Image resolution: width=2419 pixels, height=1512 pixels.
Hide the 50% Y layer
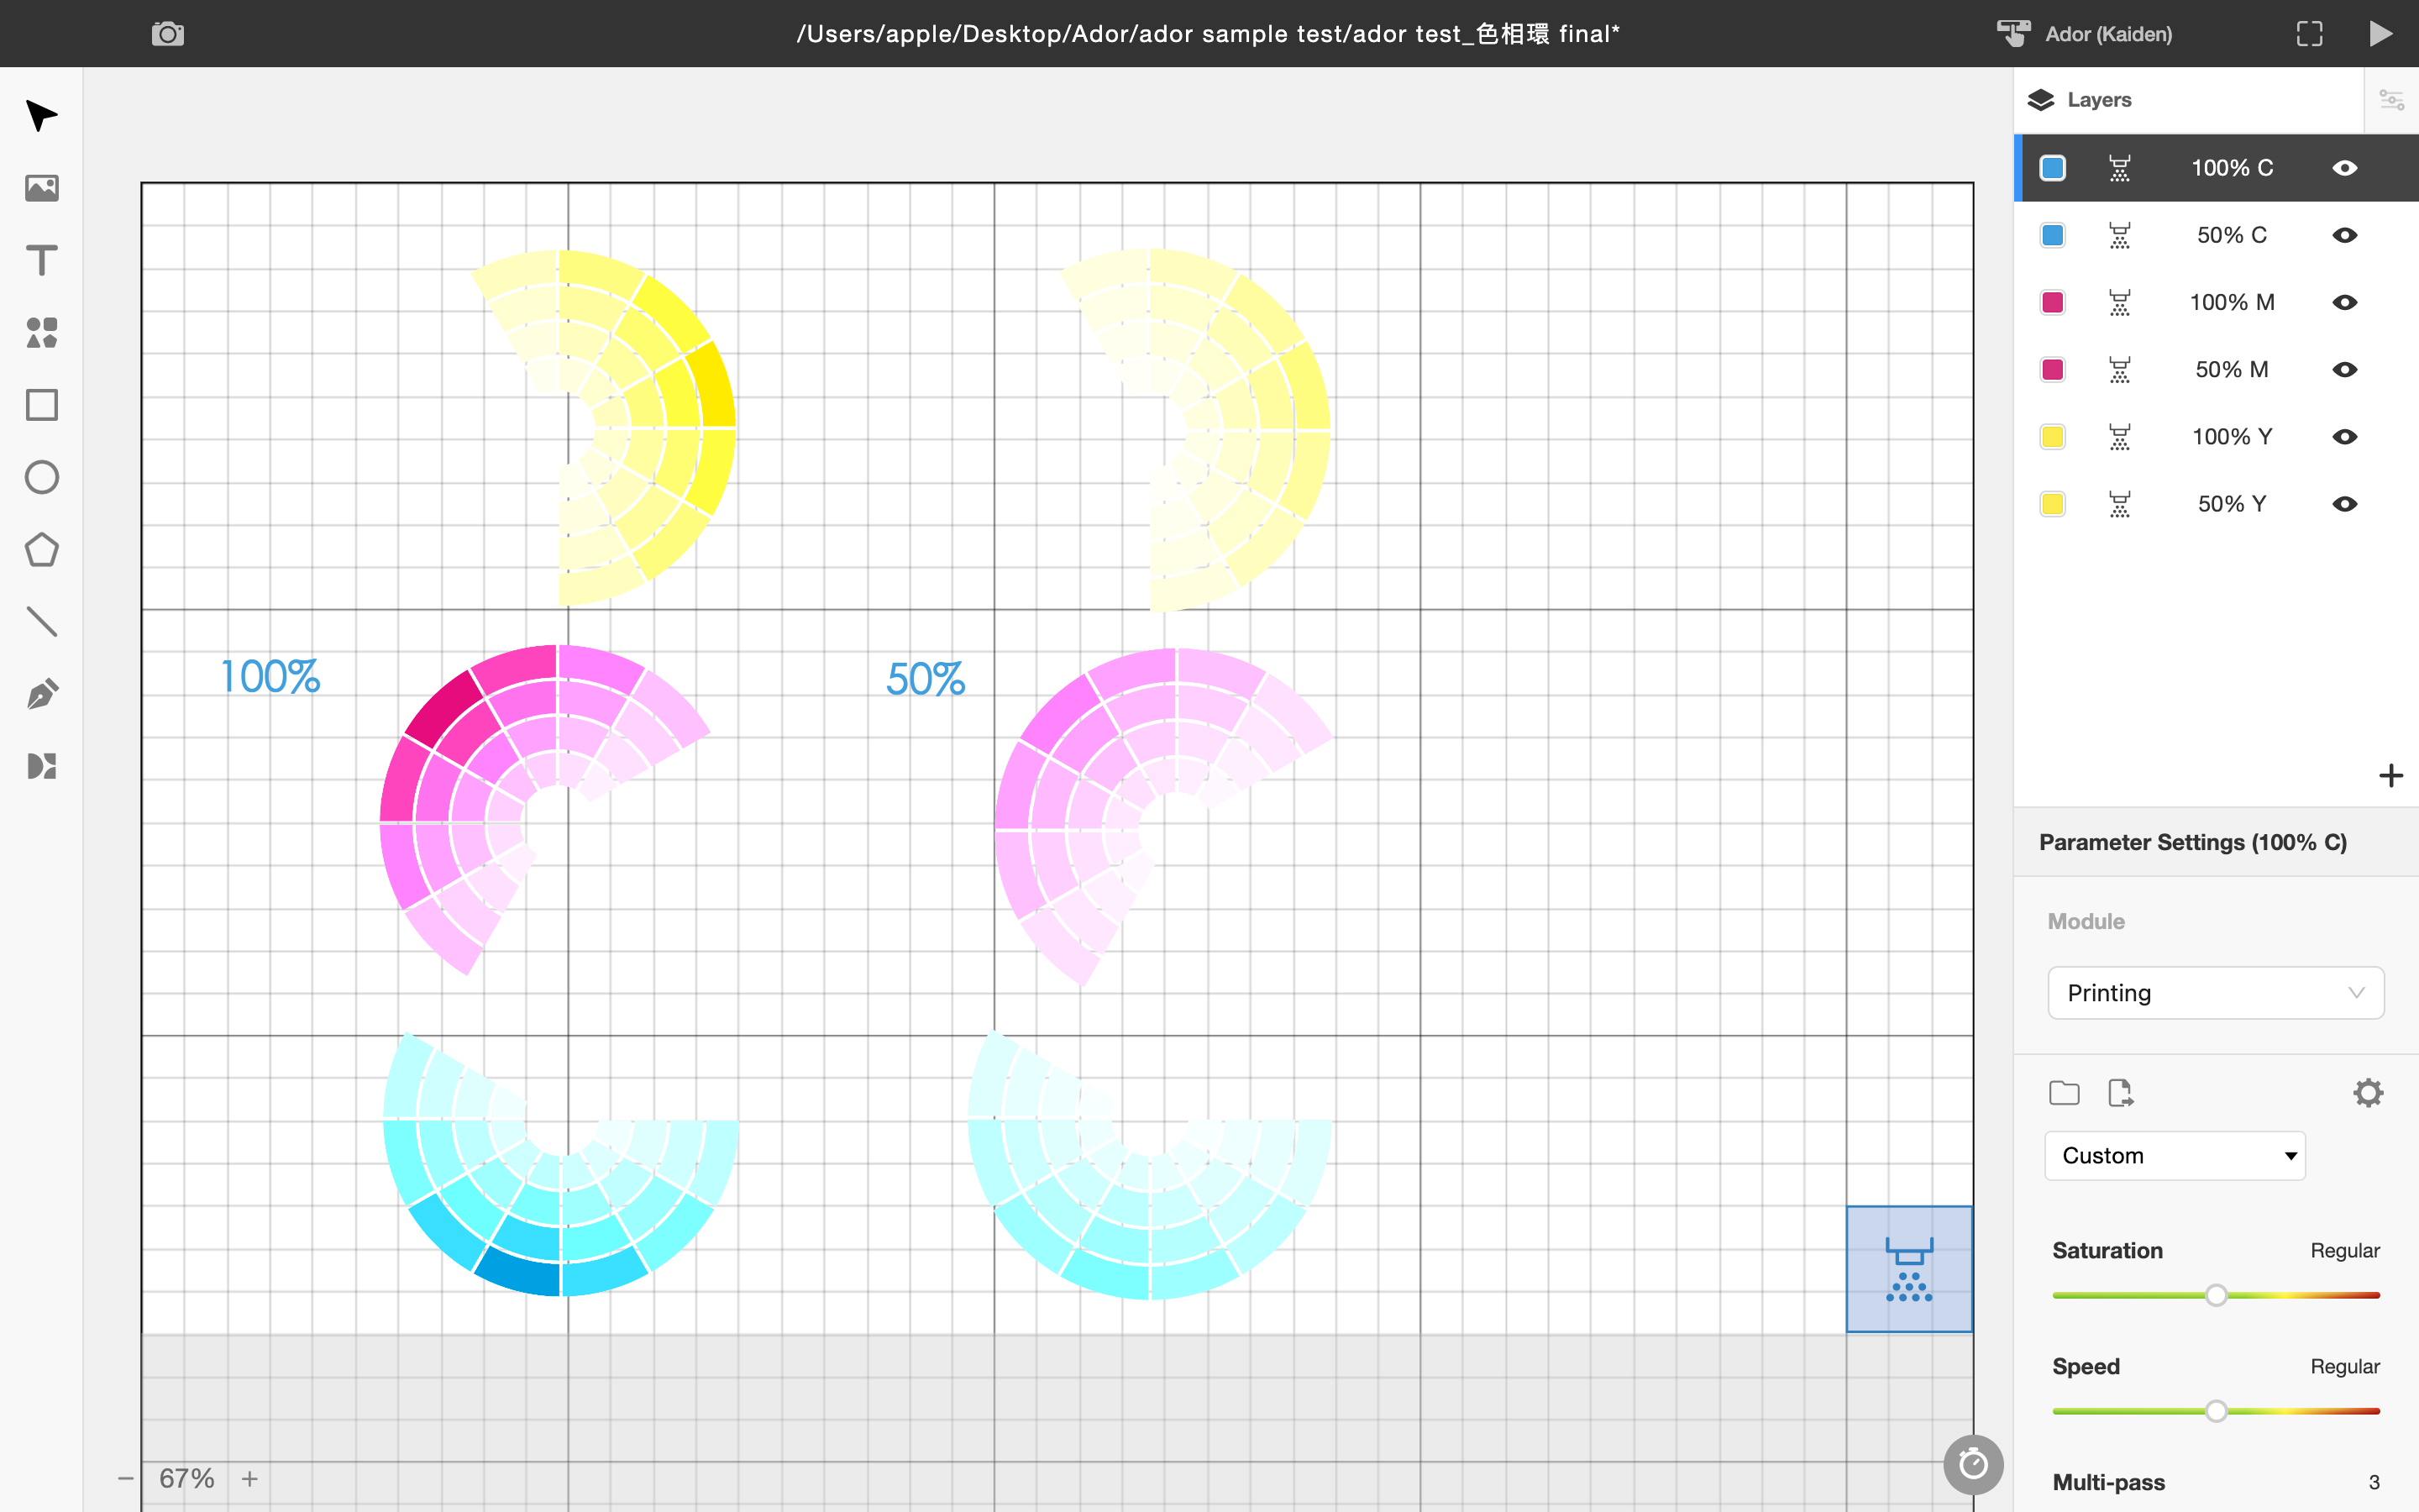pos(2344,503)
